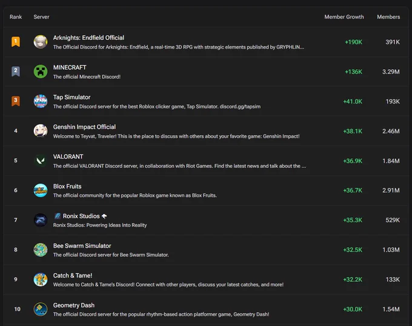Click the 391K members count
412x326 pixels.
click(x=393, y=42)
